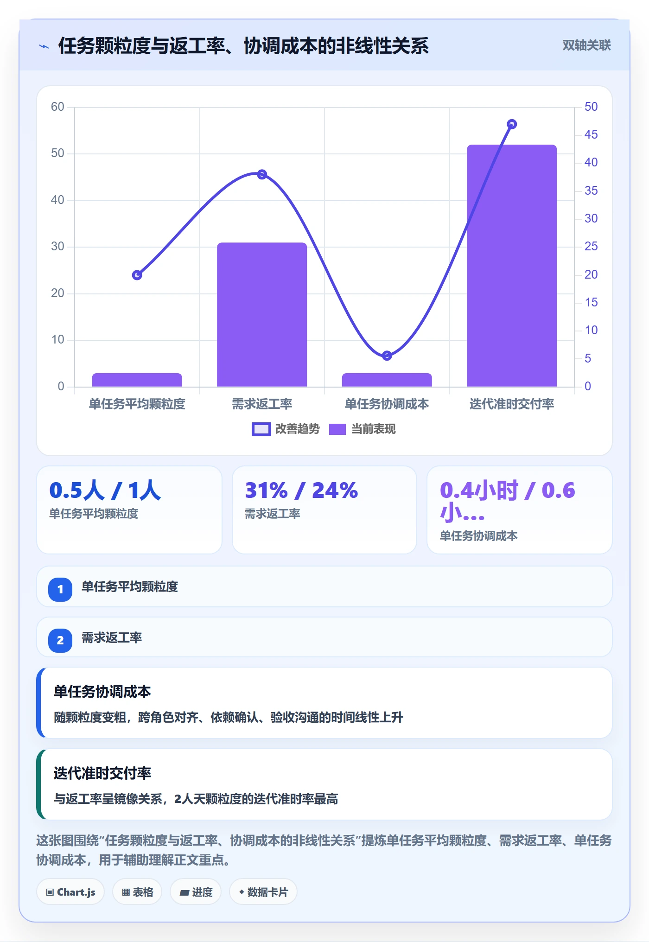Click the 当前表现 legend label
Screen dimensions: 649x942
click(x=373, y=429)
